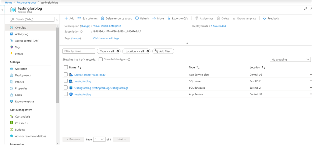The height and width of the screenshot is (145, 312).
Task: Open the No grouping dropdown
Action: [x=290, y=59]
